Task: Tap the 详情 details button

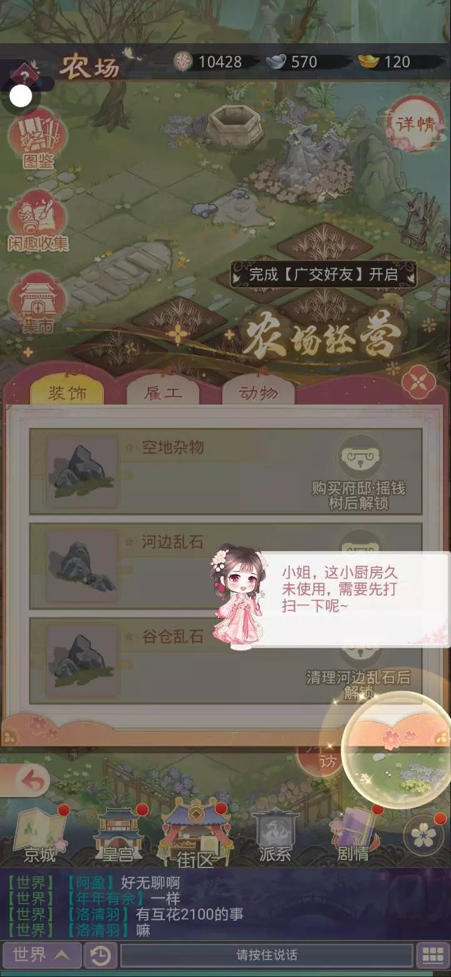Action: point(415,123)
